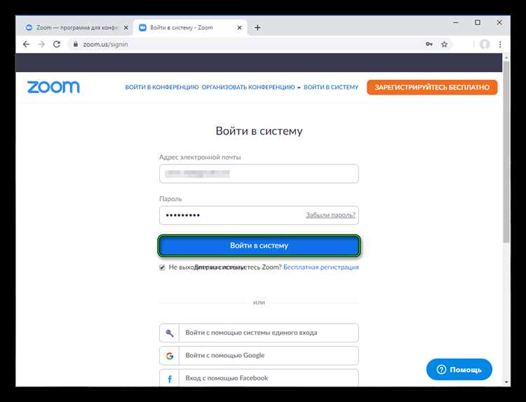
Task: Switch to the 'Zoom — программа для конф' tab
Action: pyautogui.click(x=76, y=28)
